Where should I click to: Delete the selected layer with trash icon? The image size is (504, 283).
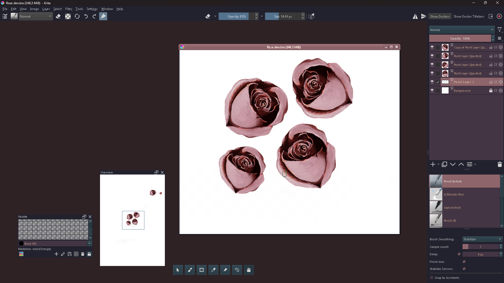point(500,164)
